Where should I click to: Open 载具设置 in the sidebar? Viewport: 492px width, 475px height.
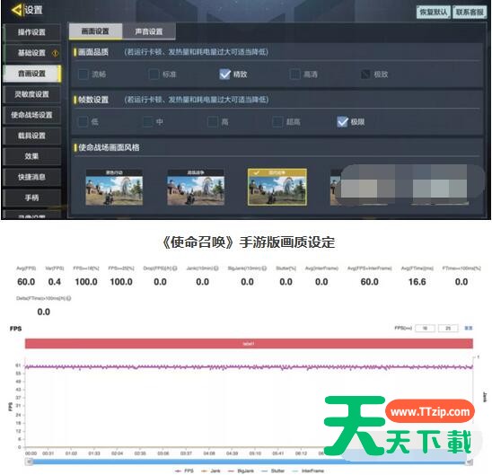pyautogui.click(x=31, y=136)
